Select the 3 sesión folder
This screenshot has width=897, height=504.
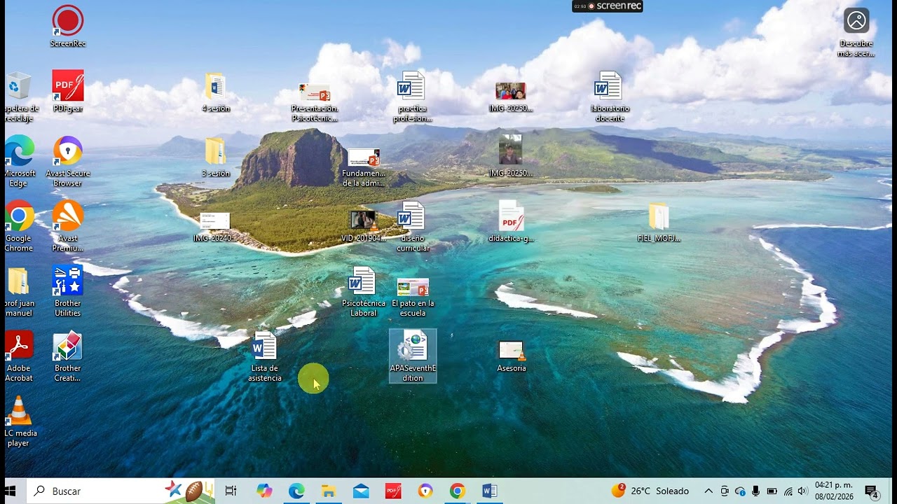pos(215,157)
